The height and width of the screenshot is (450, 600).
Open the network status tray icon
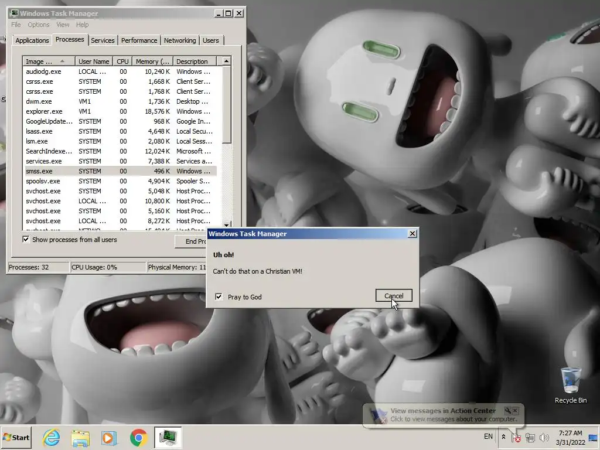click(530, 437)
